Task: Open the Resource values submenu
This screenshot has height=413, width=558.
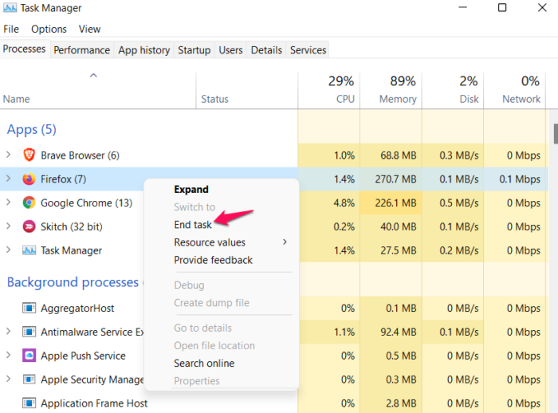Action: coord(210,242)
